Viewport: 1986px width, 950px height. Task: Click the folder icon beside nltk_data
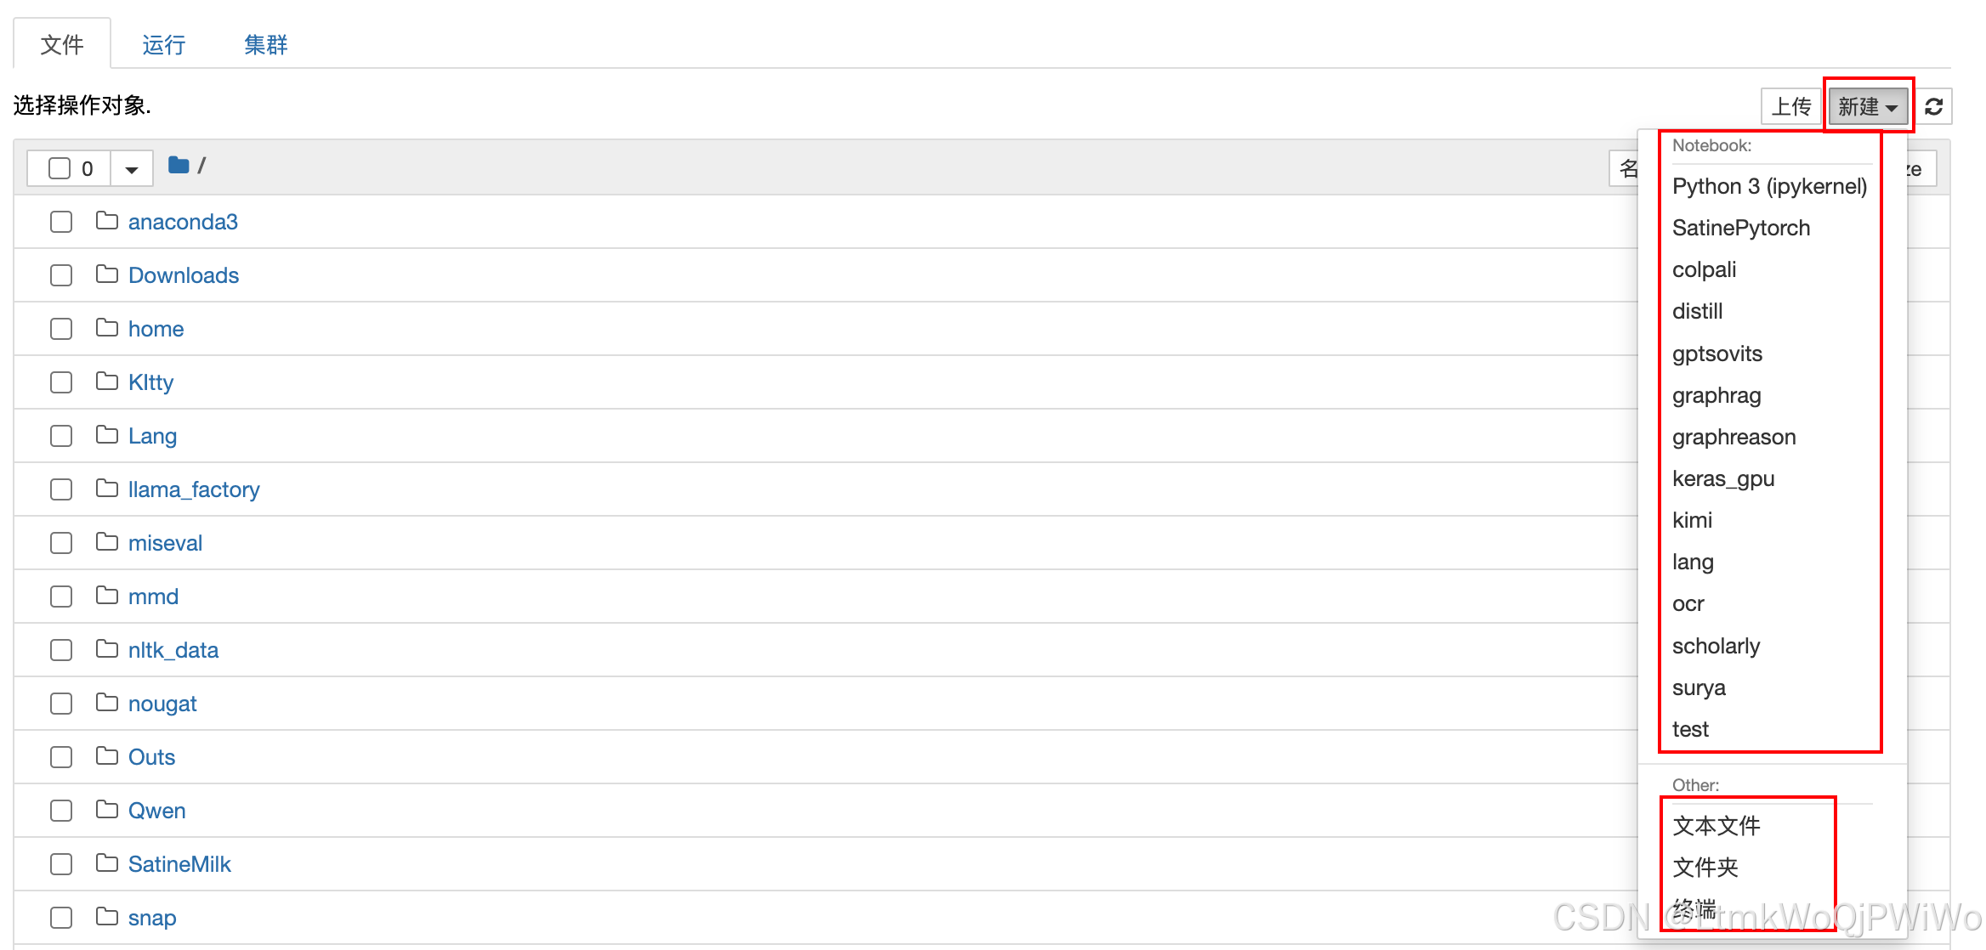pyautogui.click(x=105, y=649)
